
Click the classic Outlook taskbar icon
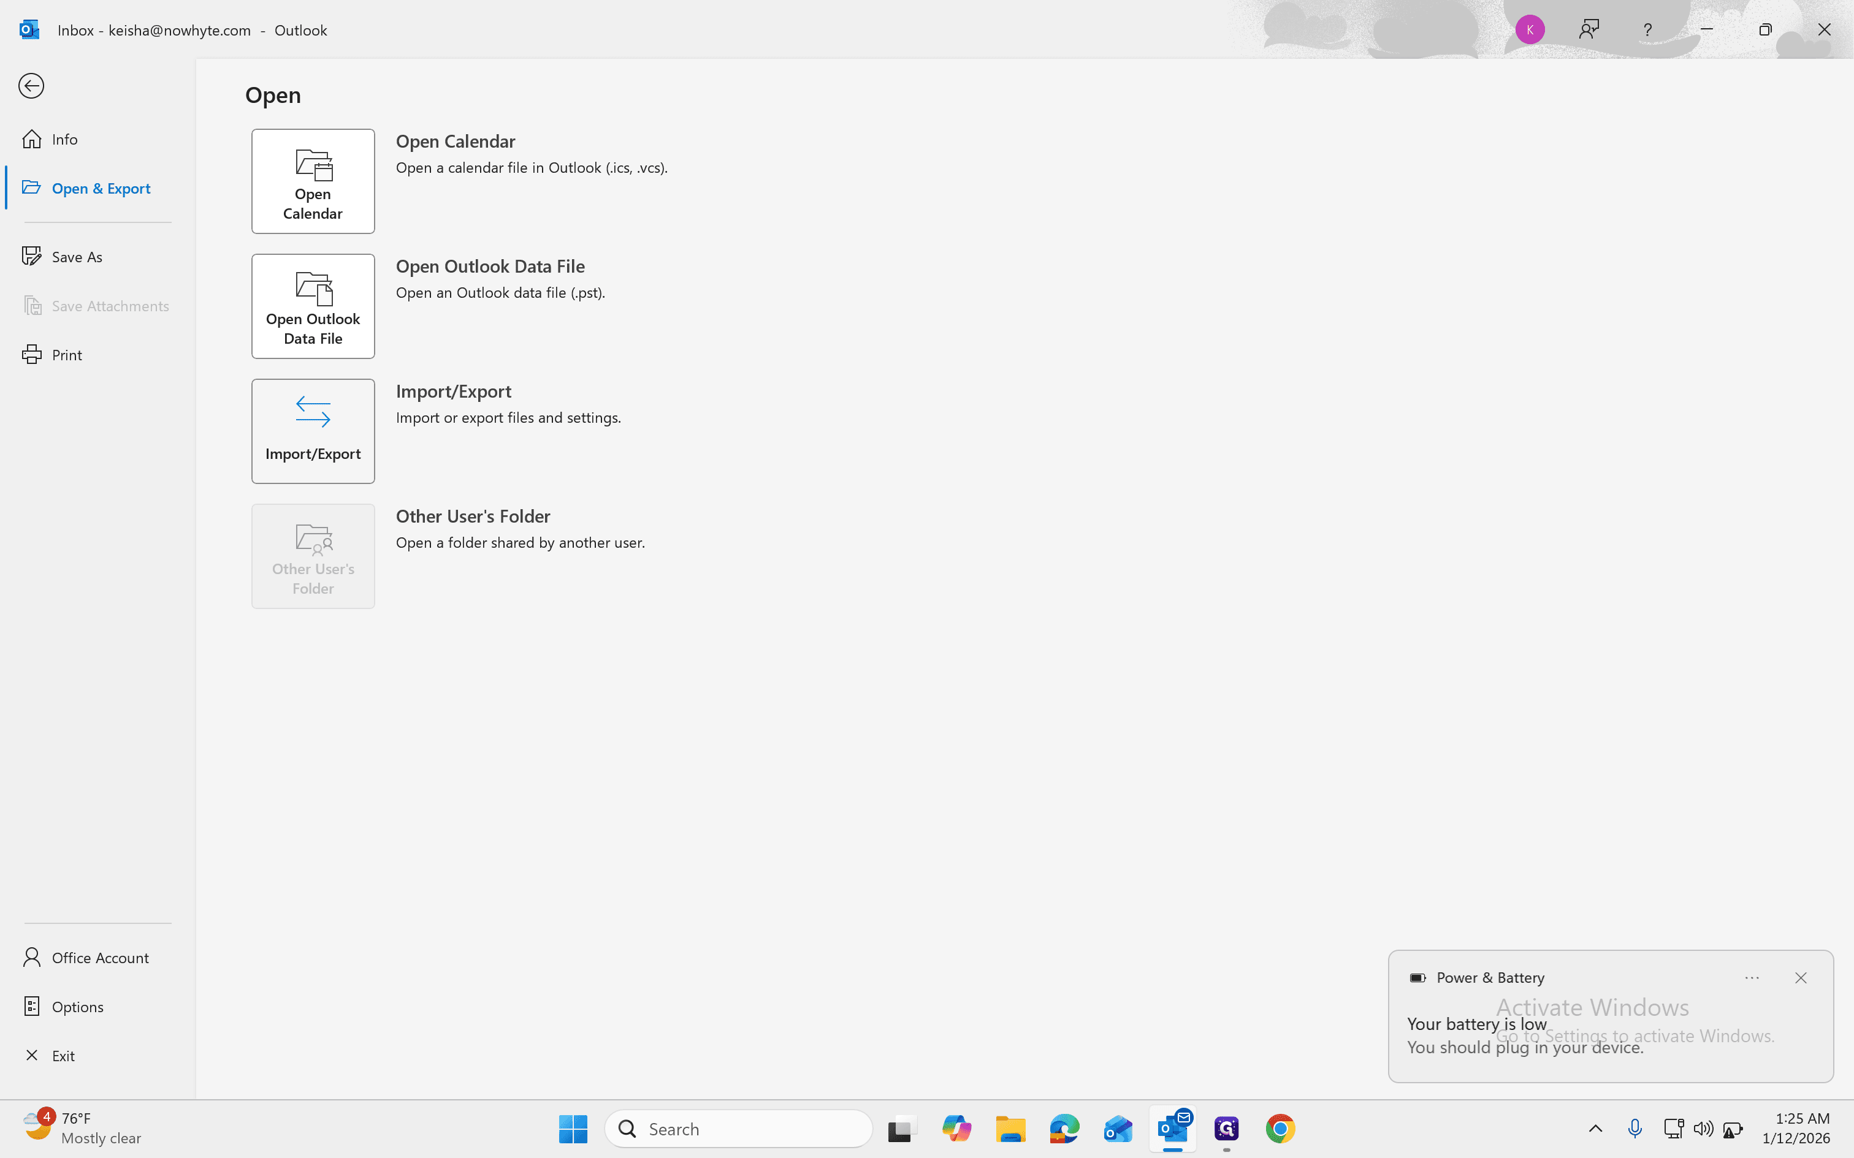pyautogui.click(x=1173, y=1129)
